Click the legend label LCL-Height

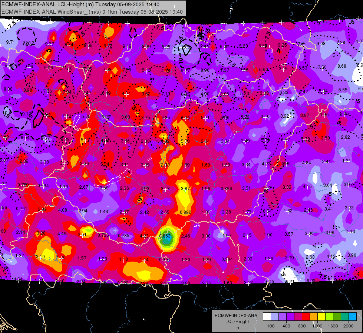[x=237, y=322]
